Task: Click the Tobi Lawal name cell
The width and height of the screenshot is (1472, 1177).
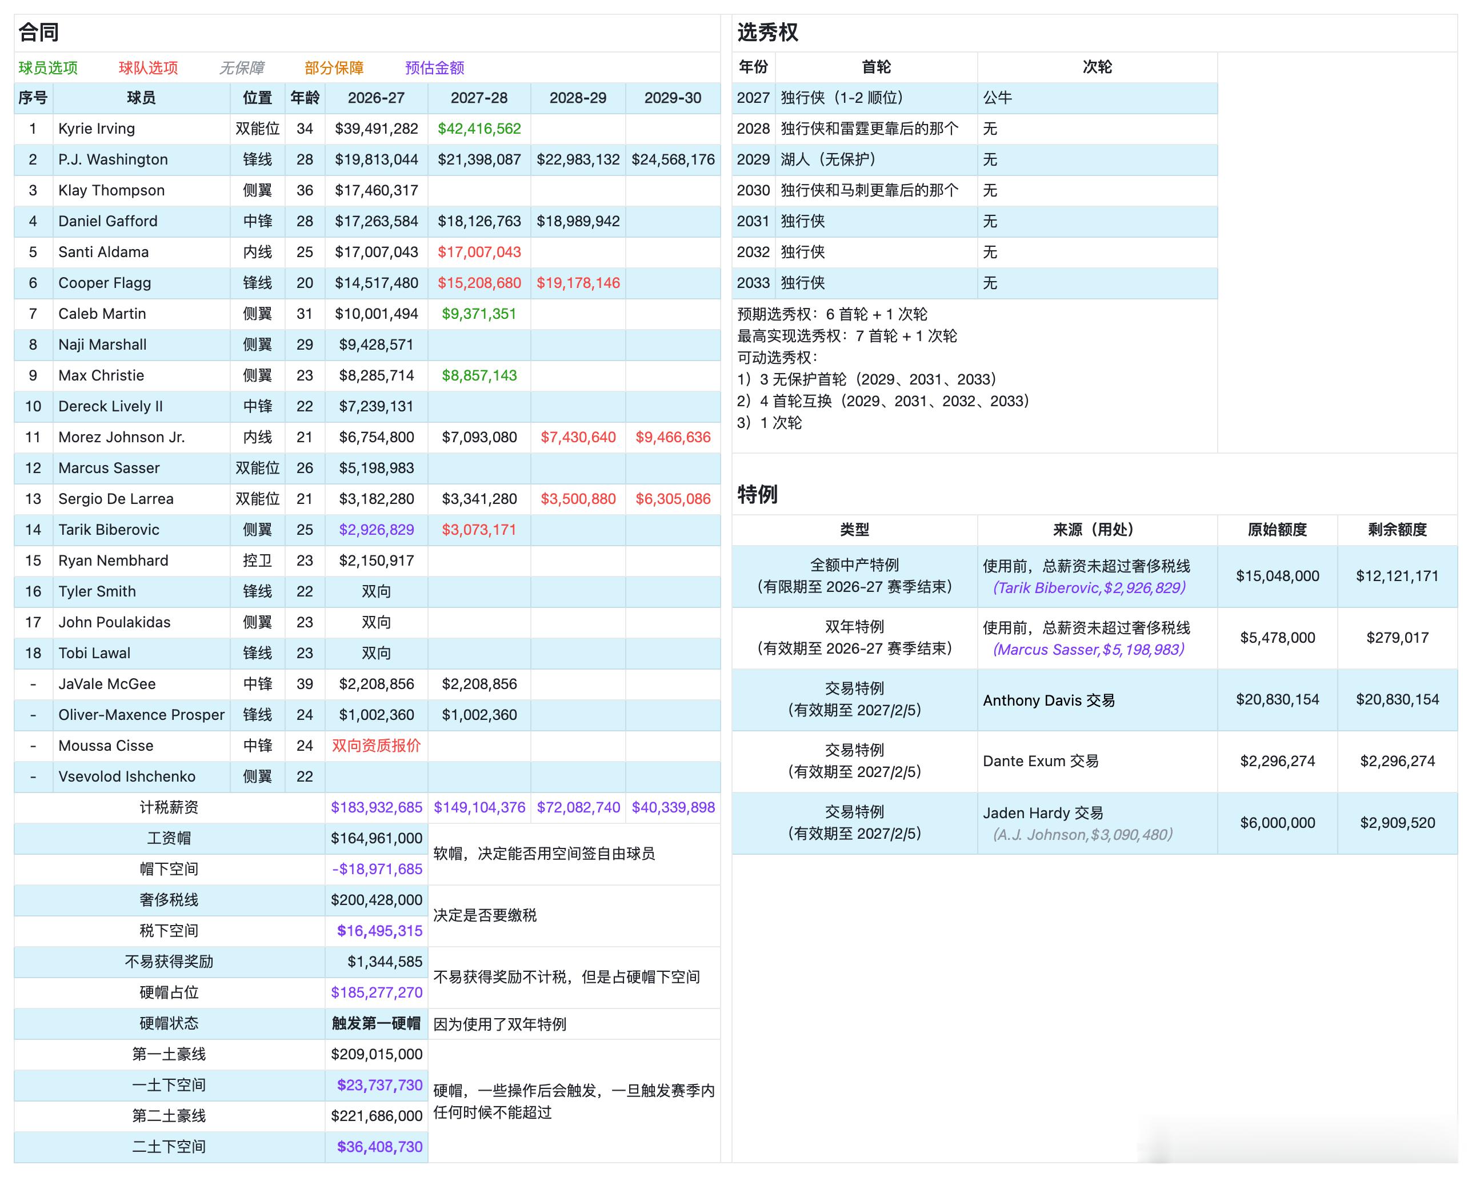Action: [x=141, y=652]
